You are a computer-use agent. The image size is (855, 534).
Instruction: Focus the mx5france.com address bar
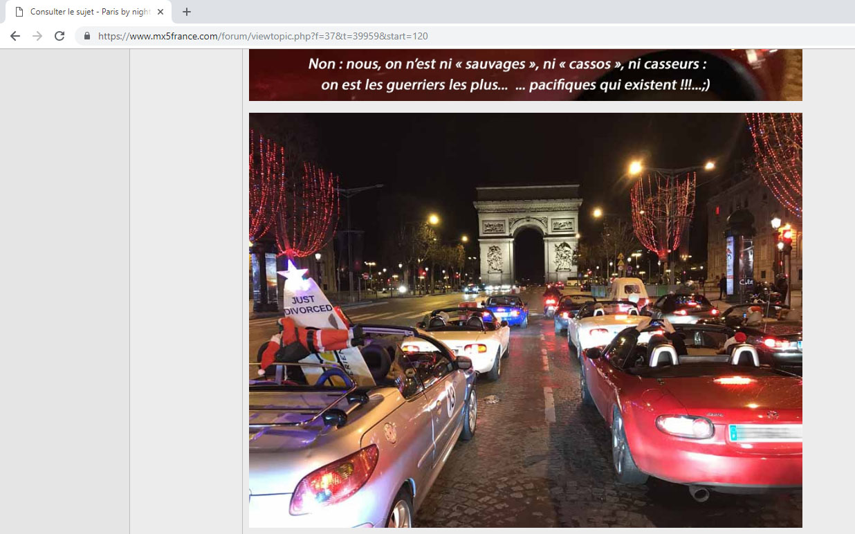point(465,36)
